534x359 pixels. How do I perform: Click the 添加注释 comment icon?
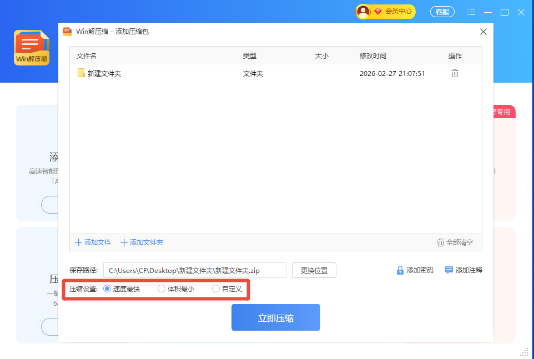(449, 270)
